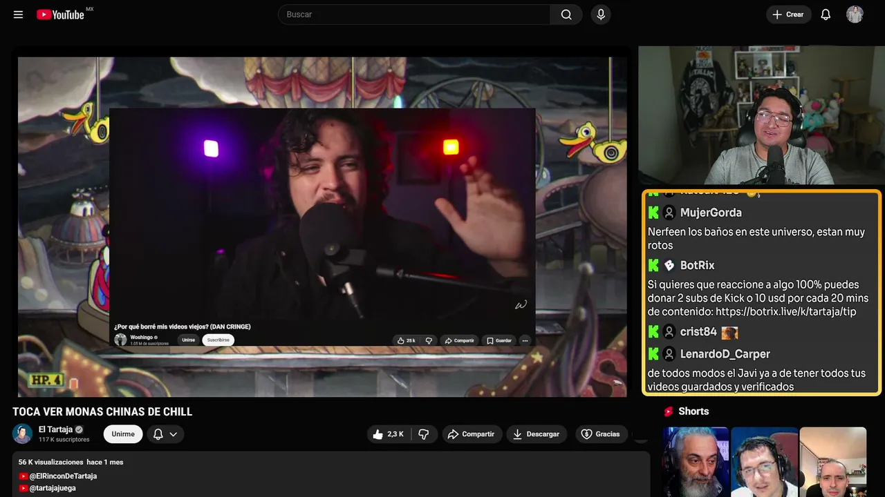Open the @tartajajuega channel link
The image size is (885, 497).
click(x=53, y=488)
